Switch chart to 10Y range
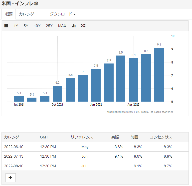This screenshot has width=192, height=186. [x=37, y=26]
